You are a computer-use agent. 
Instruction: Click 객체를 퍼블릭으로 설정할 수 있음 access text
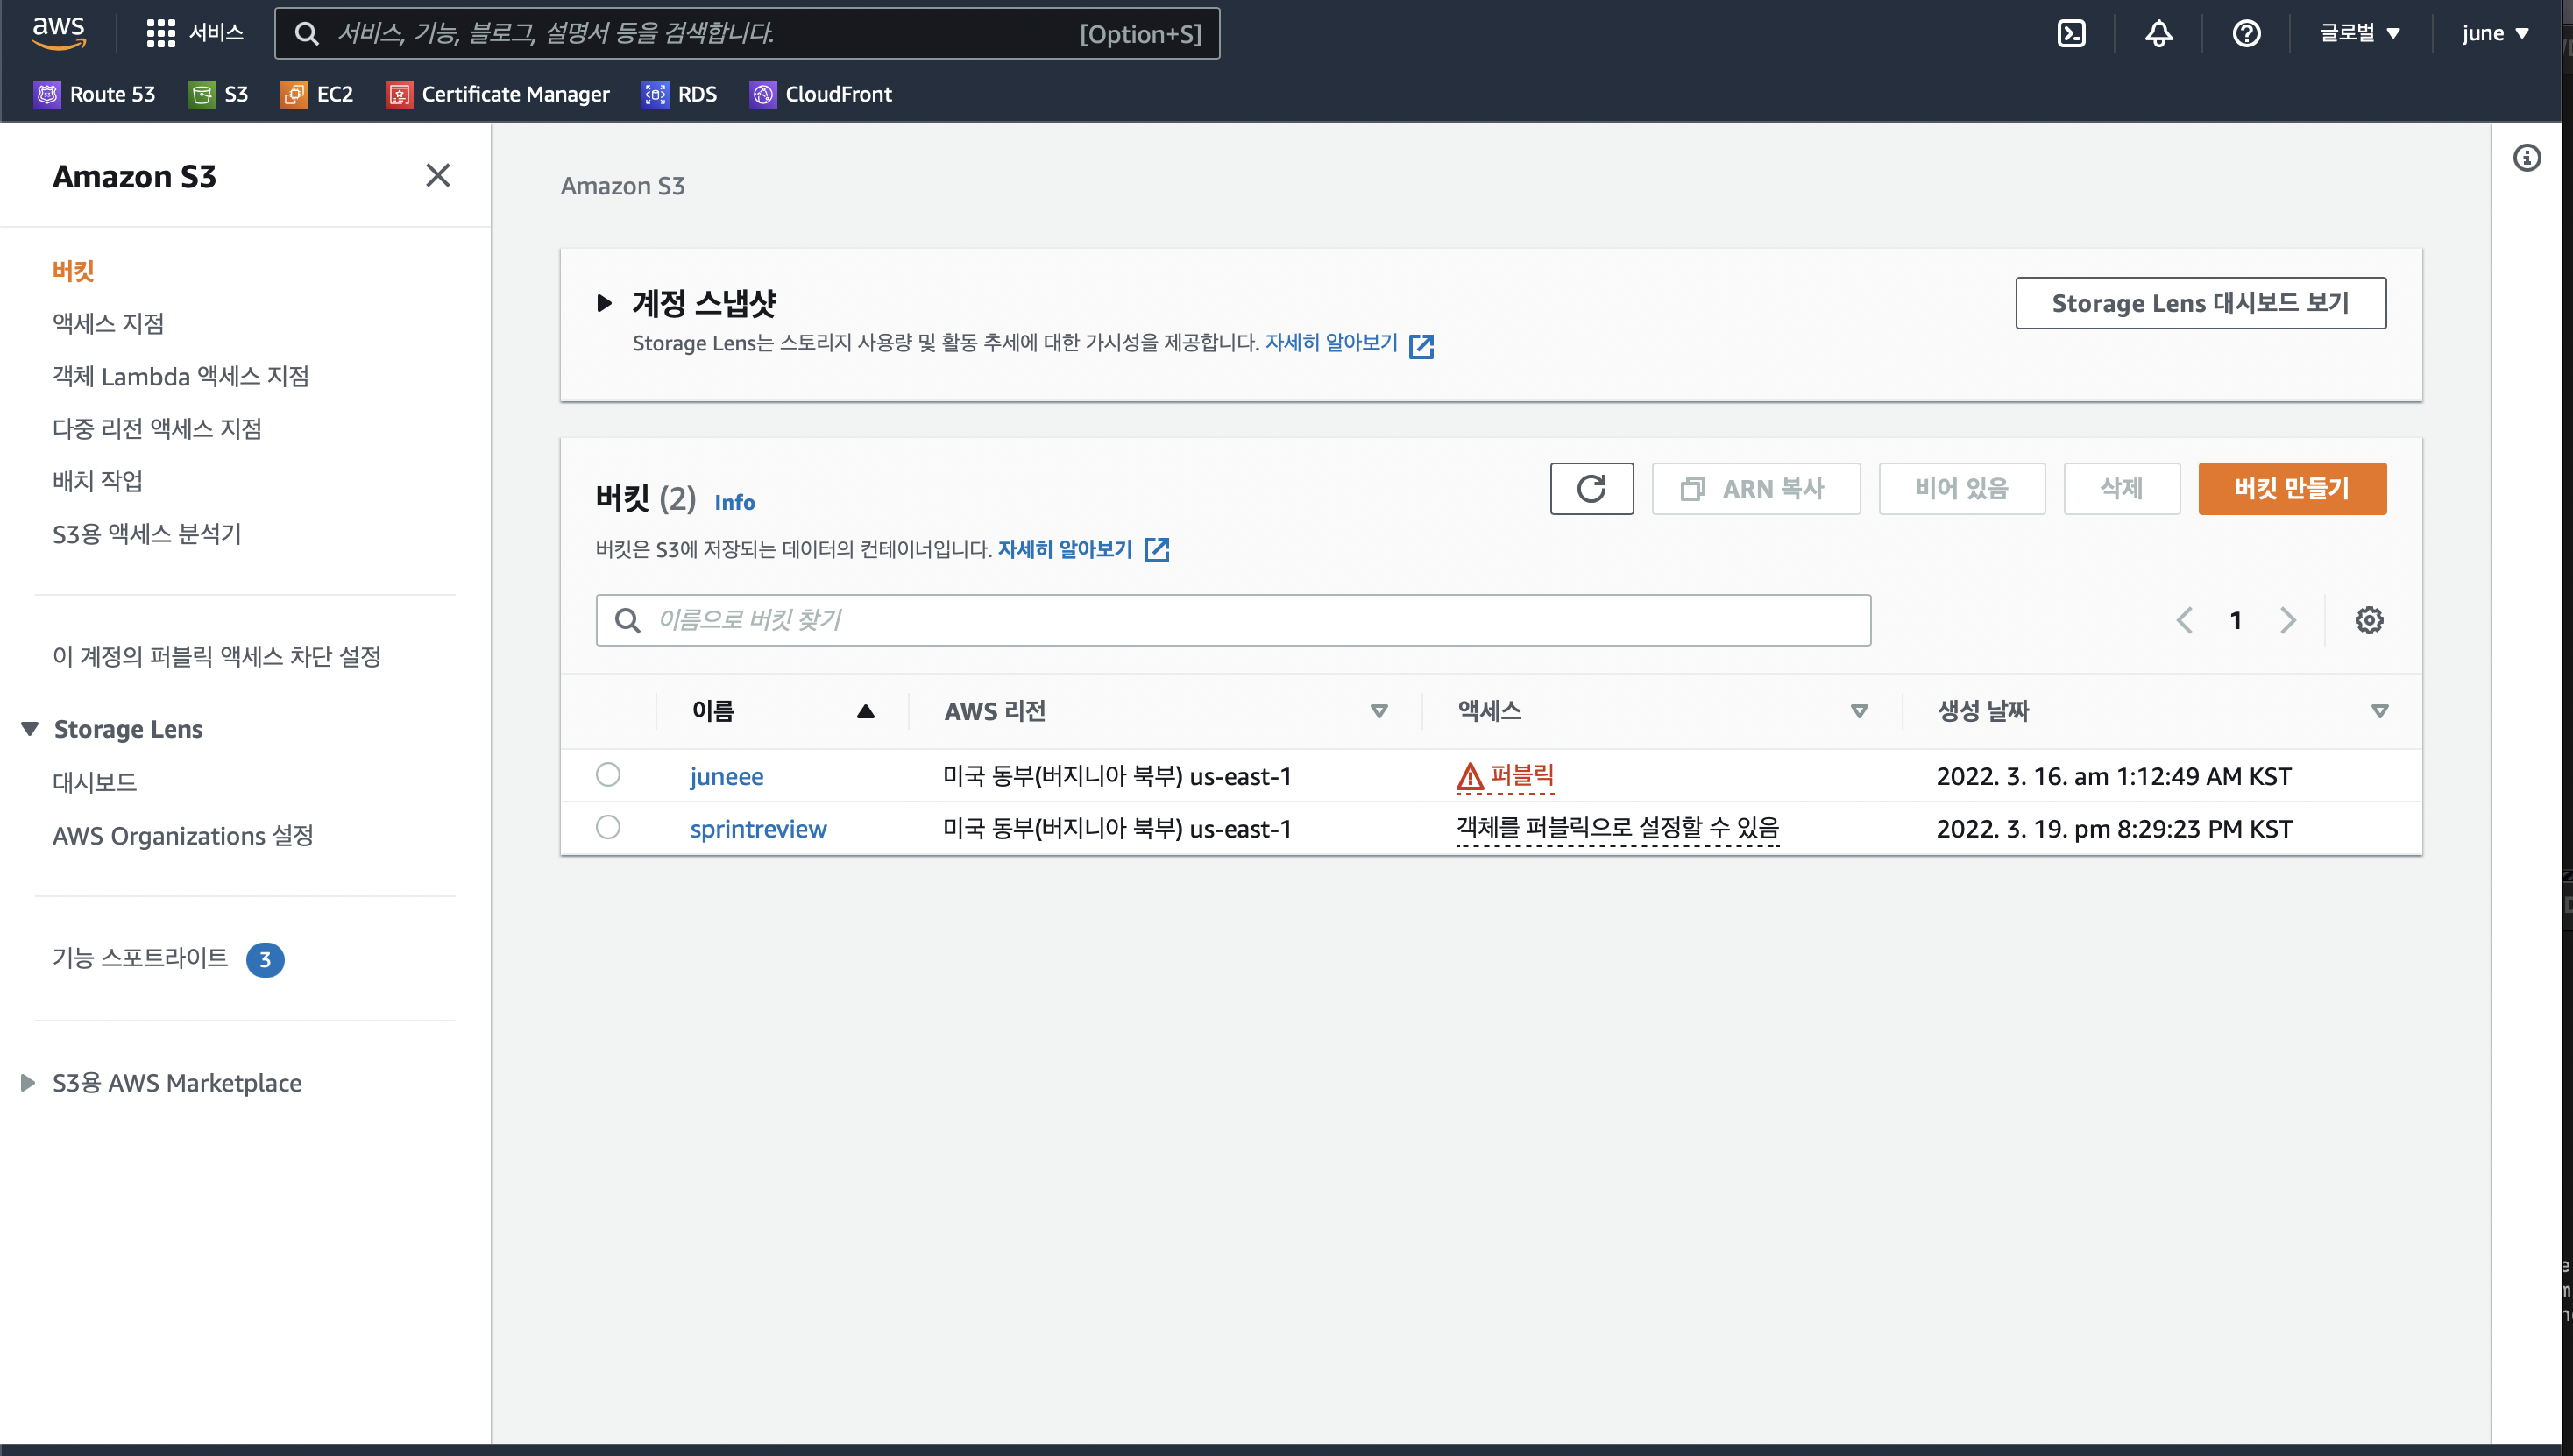1618,828
